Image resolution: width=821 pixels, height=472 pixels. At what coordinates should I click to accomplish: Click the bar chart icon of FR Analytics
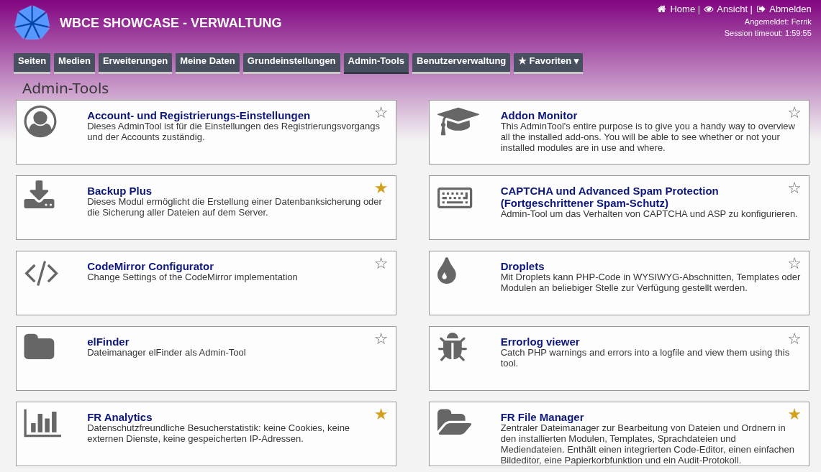pos(42,422)
